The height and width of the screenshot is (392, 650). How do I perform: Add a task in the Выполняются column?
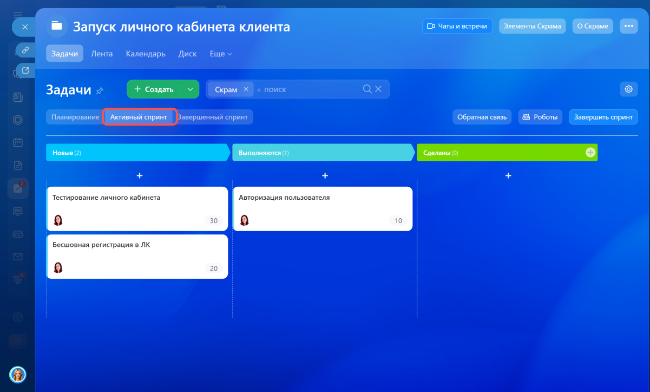click(325, 175)
